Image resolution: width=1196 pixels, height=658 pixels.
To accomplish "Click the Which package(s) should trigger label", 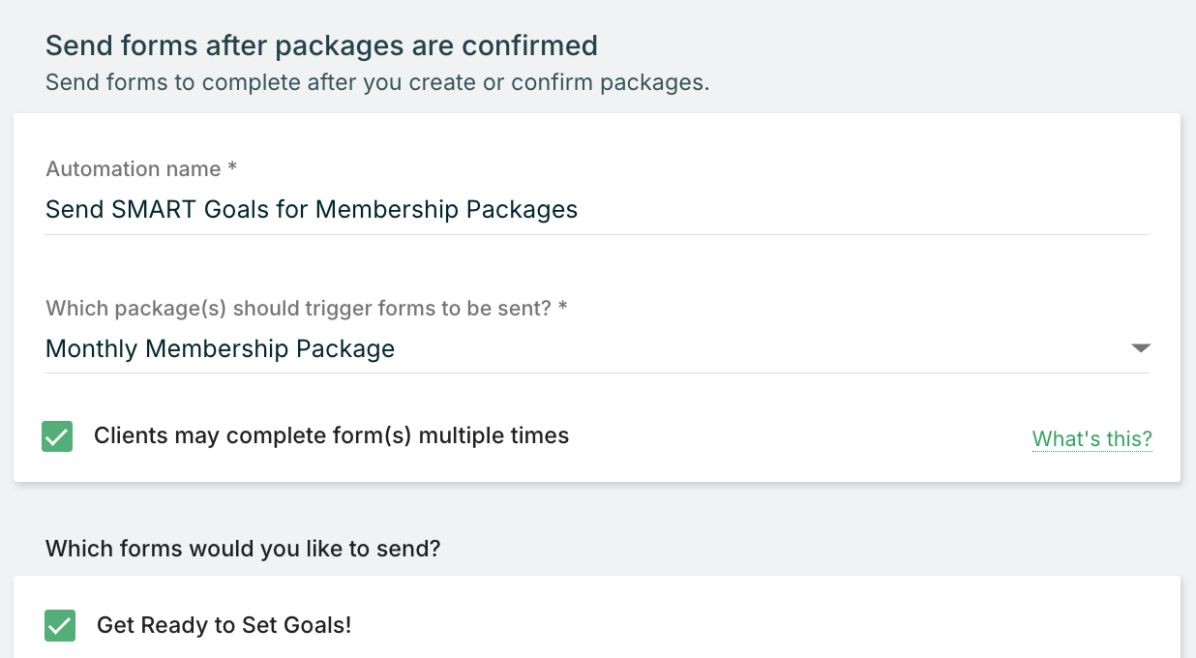I will 298,309.
